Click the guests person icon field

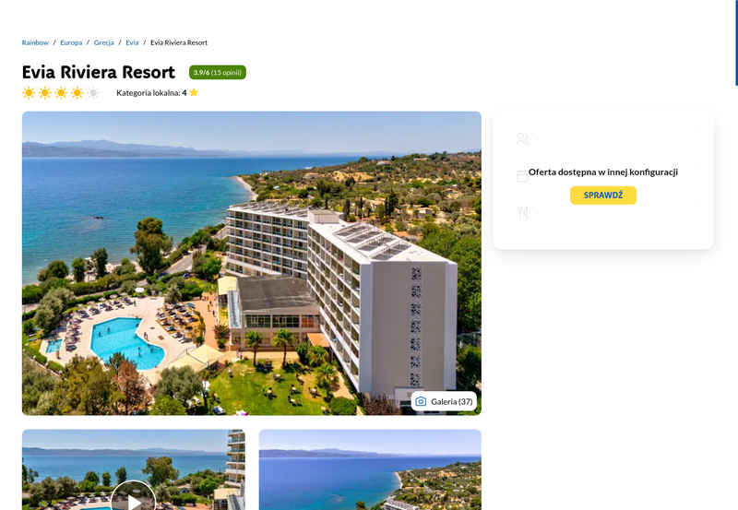click(603, 138)
